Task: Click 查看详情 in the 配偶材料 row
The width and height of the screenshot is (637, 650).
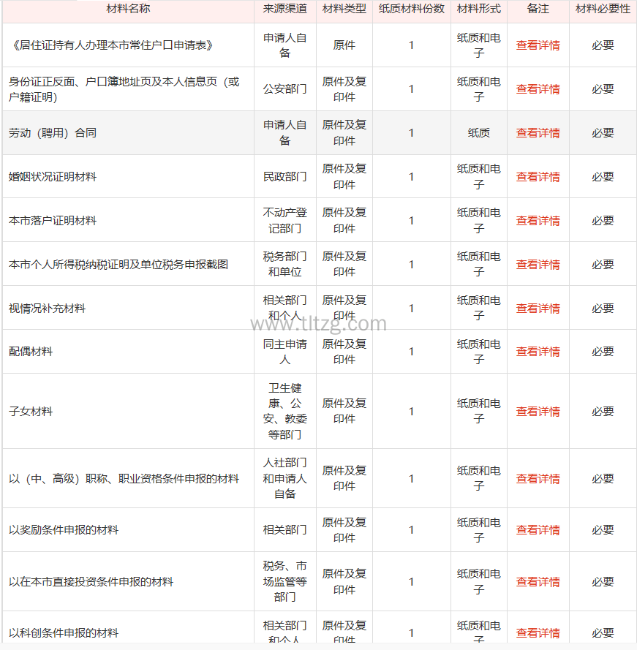Action: coord(538,352)
